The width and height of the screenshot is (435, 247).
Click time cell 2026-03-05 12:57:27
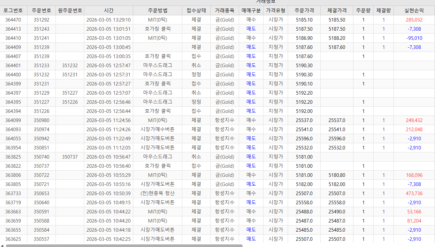pyautogui.click(x=108, y=84)
